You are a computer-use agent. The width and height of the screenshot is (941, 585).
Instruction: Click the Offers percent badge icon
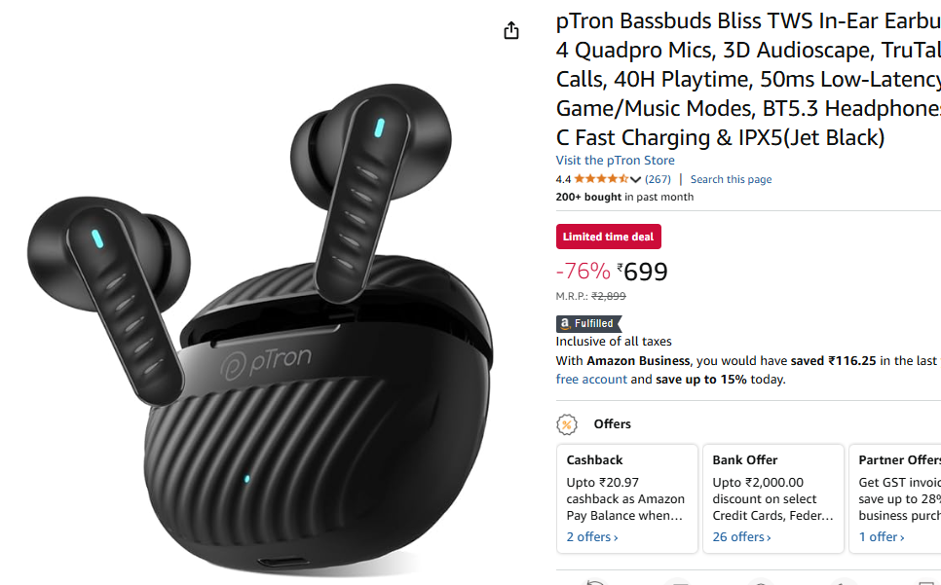pos(566,424)
